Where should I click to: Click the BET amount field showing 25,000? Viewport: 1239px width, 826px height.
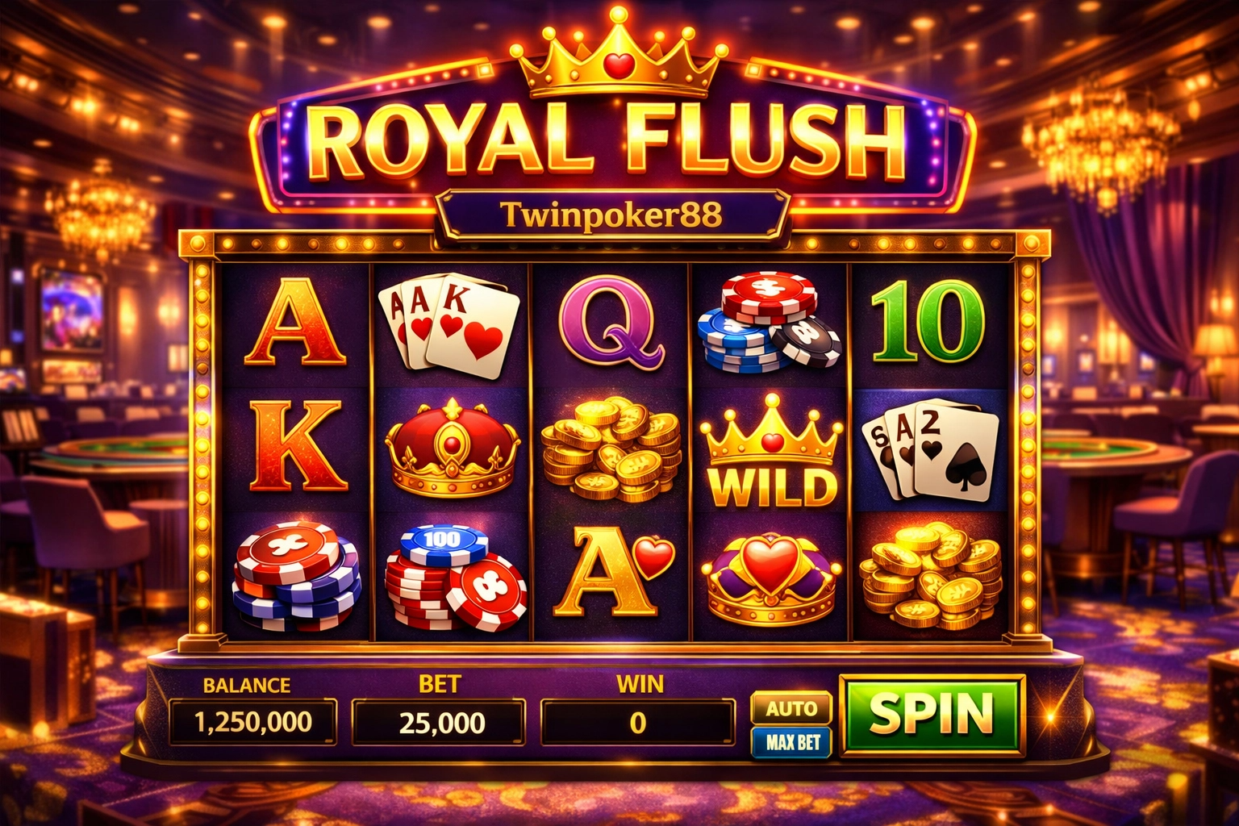(439, 722)
